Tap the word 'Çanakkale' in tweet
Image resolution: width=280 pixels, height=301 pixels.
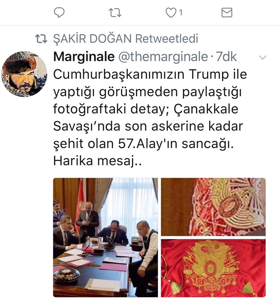tap(206, 109)
